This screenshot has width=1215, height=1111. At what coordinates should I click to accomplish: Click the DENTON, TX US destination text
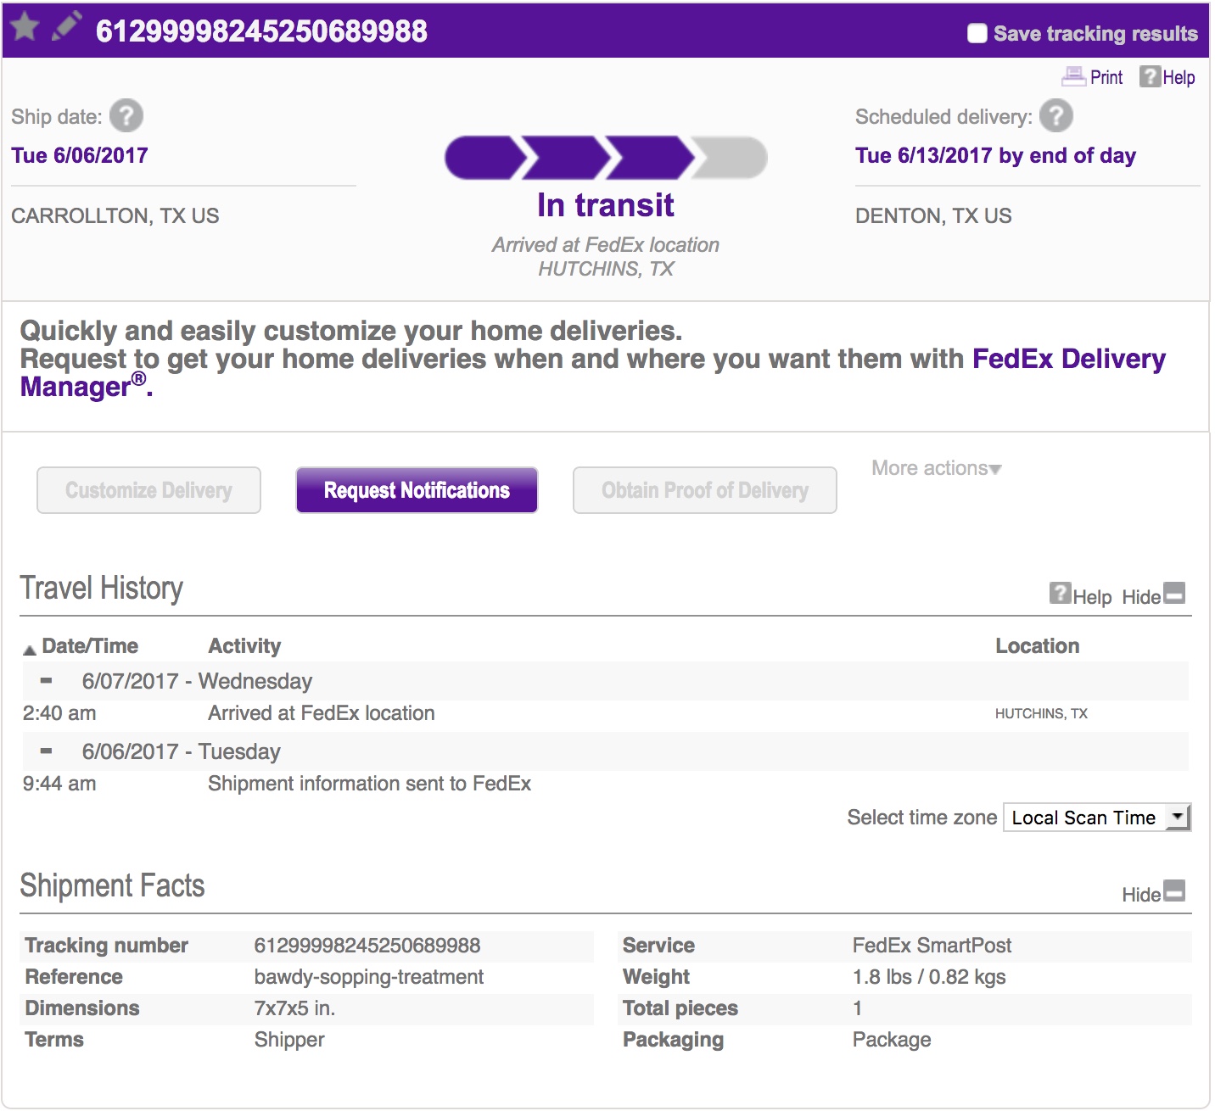pos(933,216)
